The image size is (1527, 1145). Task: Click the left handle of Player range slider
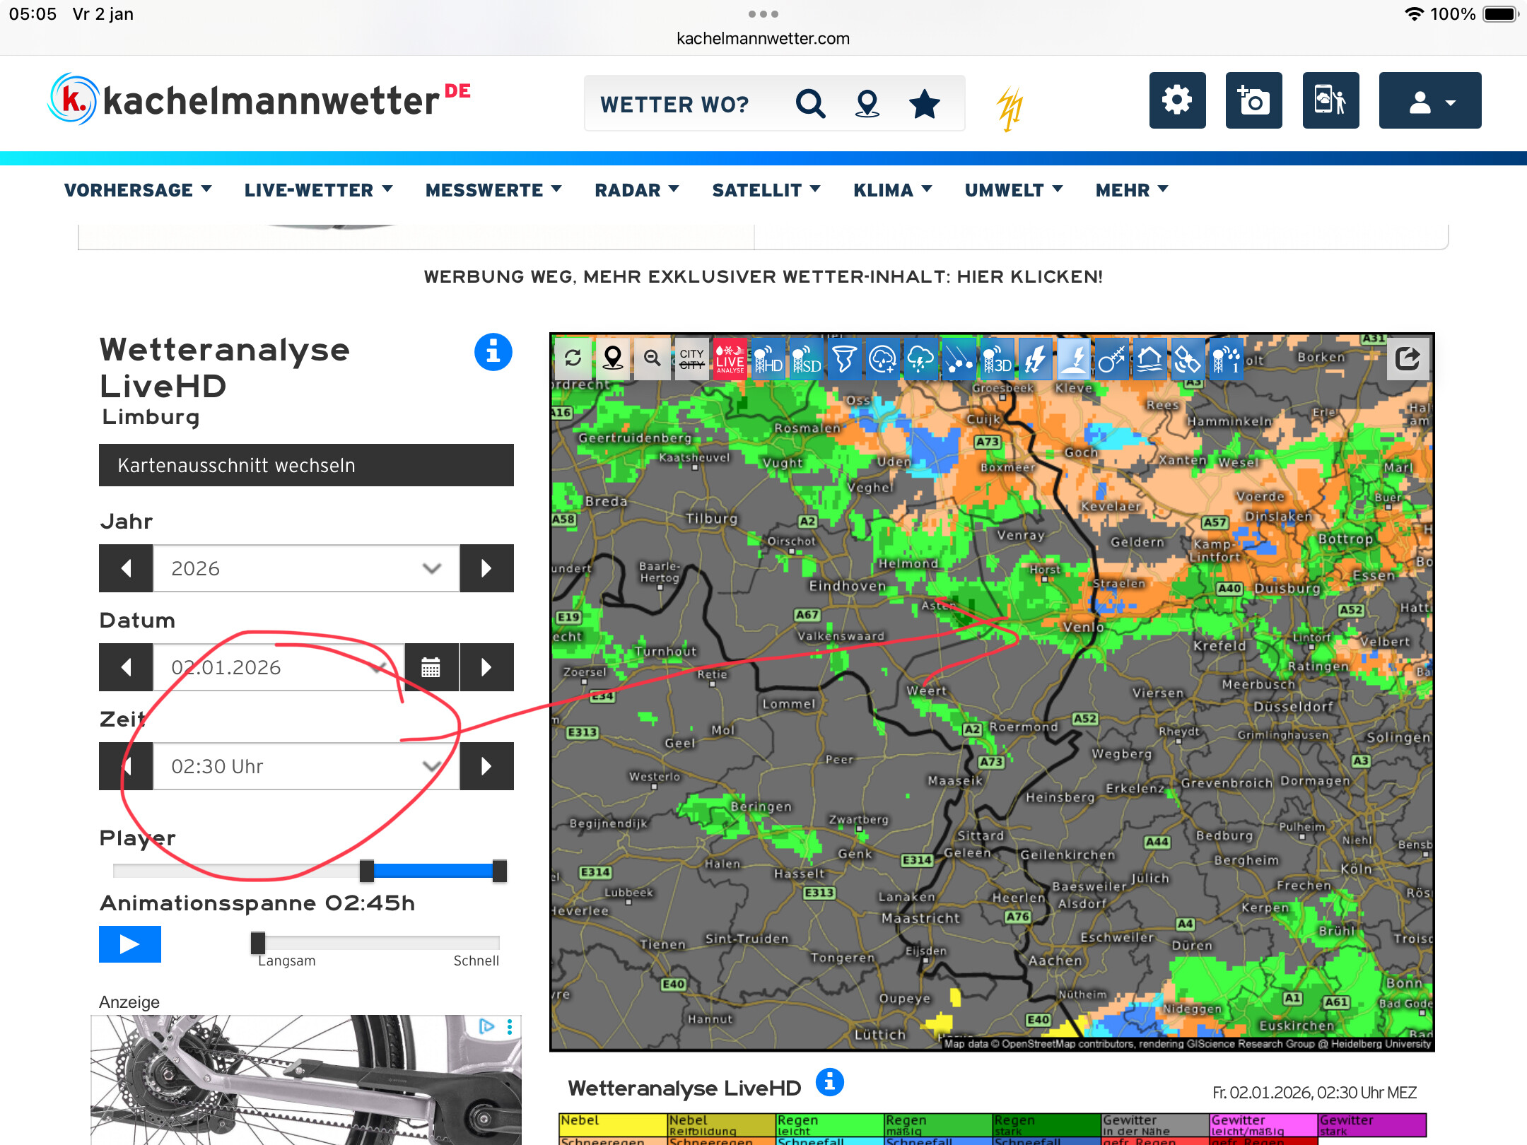367,871
